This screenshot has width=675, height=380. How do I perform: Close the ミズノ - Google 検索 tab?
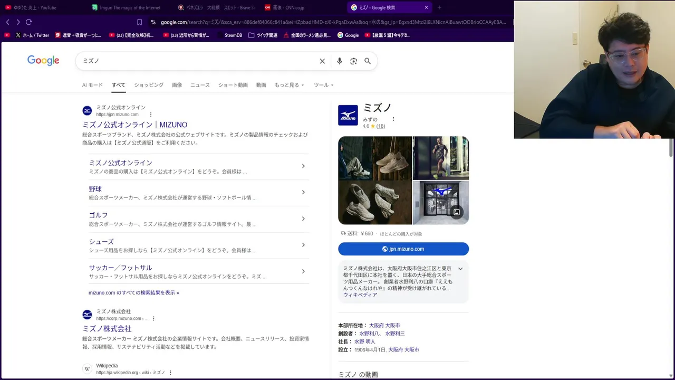click(426, 7)
